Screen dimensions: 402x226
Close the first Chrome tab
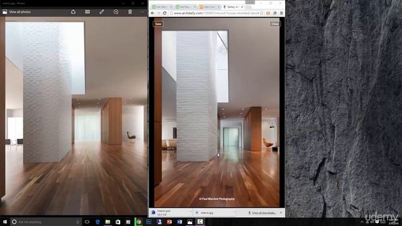coord(171,7)
